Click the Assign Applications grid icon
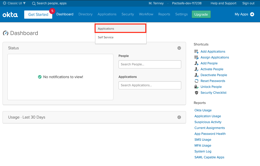Viewport: 260px width, 166px height. click(197, 57)
